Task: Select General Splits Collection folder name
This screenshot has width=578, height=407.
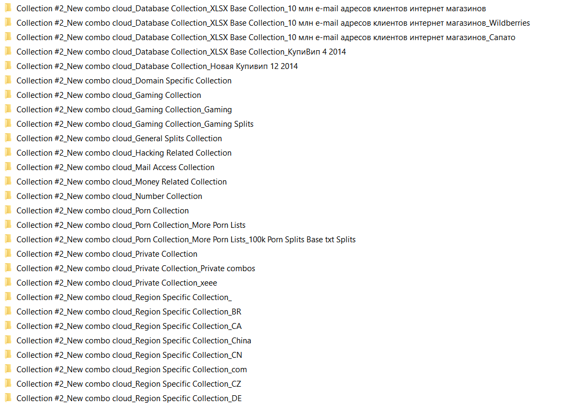Action: pyautogui.click(x=119, y=138)
